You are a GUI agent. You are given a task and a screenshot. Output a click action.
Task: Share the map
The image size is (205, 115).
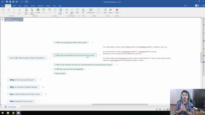105,11
